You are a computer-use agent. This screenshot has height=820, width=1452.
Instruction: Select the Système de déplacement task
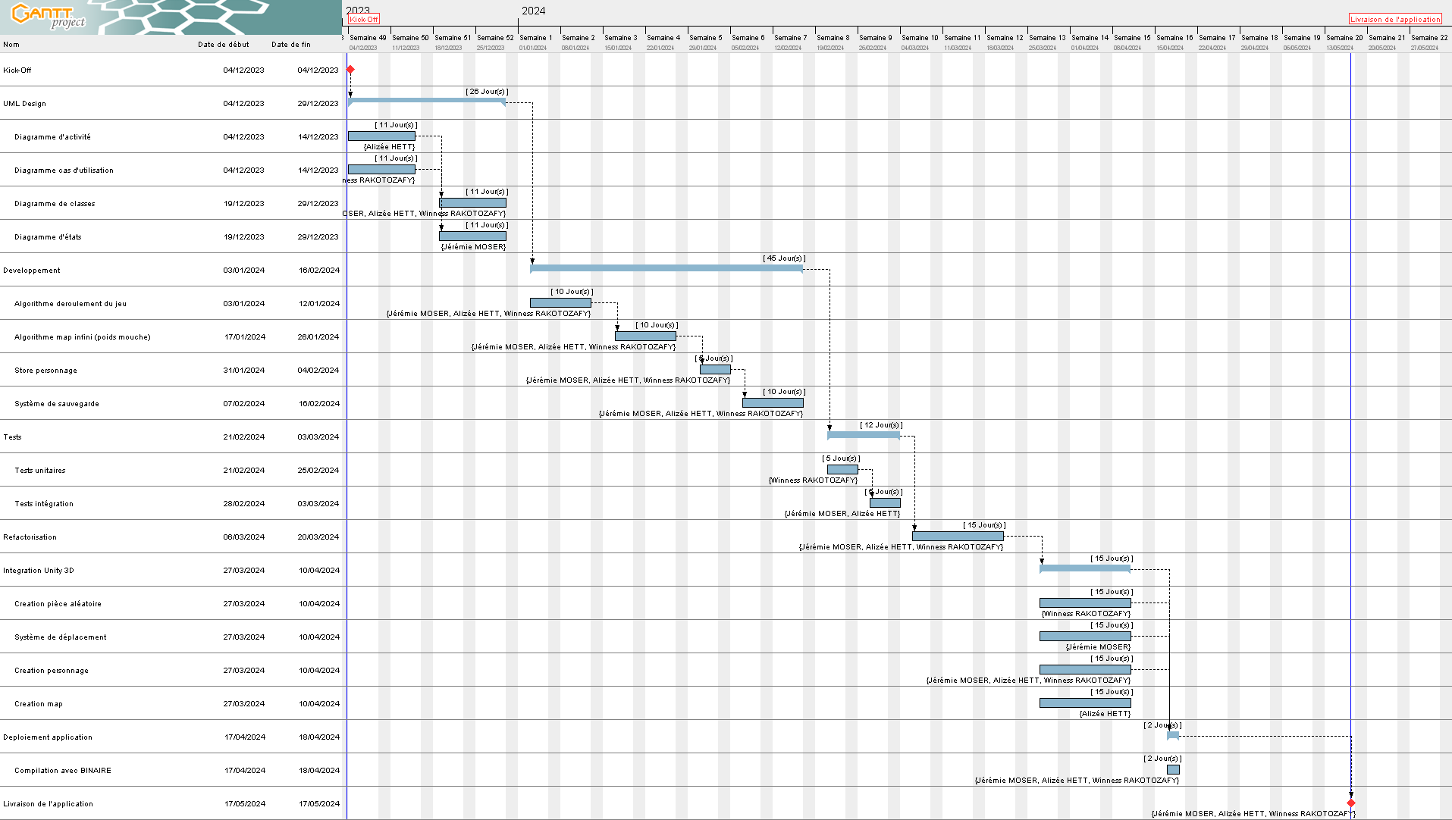point(61,637)
